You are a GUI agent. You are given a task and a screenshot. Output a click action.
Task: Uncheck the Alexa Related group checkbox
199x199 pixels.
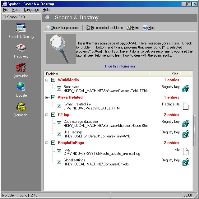(x=53, y=97)
